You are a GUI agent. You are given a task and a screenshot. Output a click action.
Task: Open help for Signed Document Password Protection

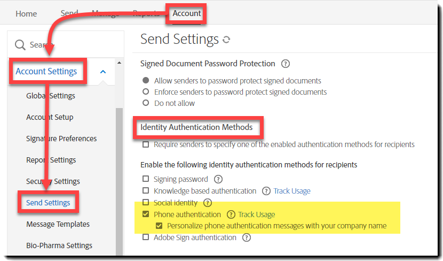pyautogui.click(x=286, y=64)
